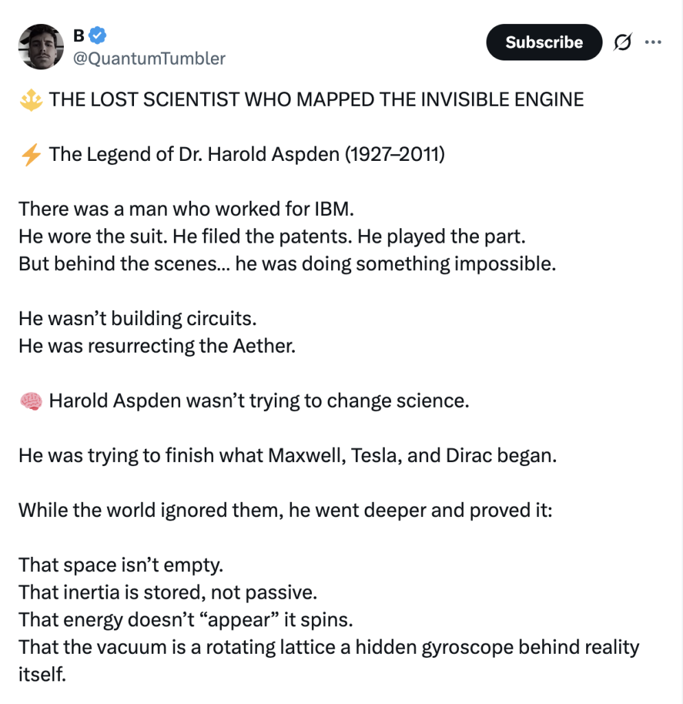Click "He was resurrecting the Aether." text
The image size is (683, 704).
point(157,345)
